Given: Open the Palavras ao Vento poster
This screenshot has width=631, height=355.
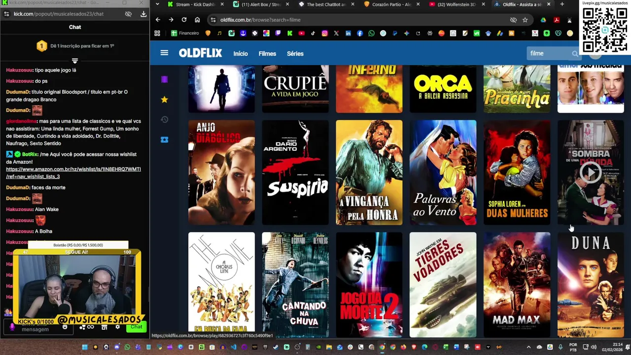Looking at the screenshot, I should (443, 173).
